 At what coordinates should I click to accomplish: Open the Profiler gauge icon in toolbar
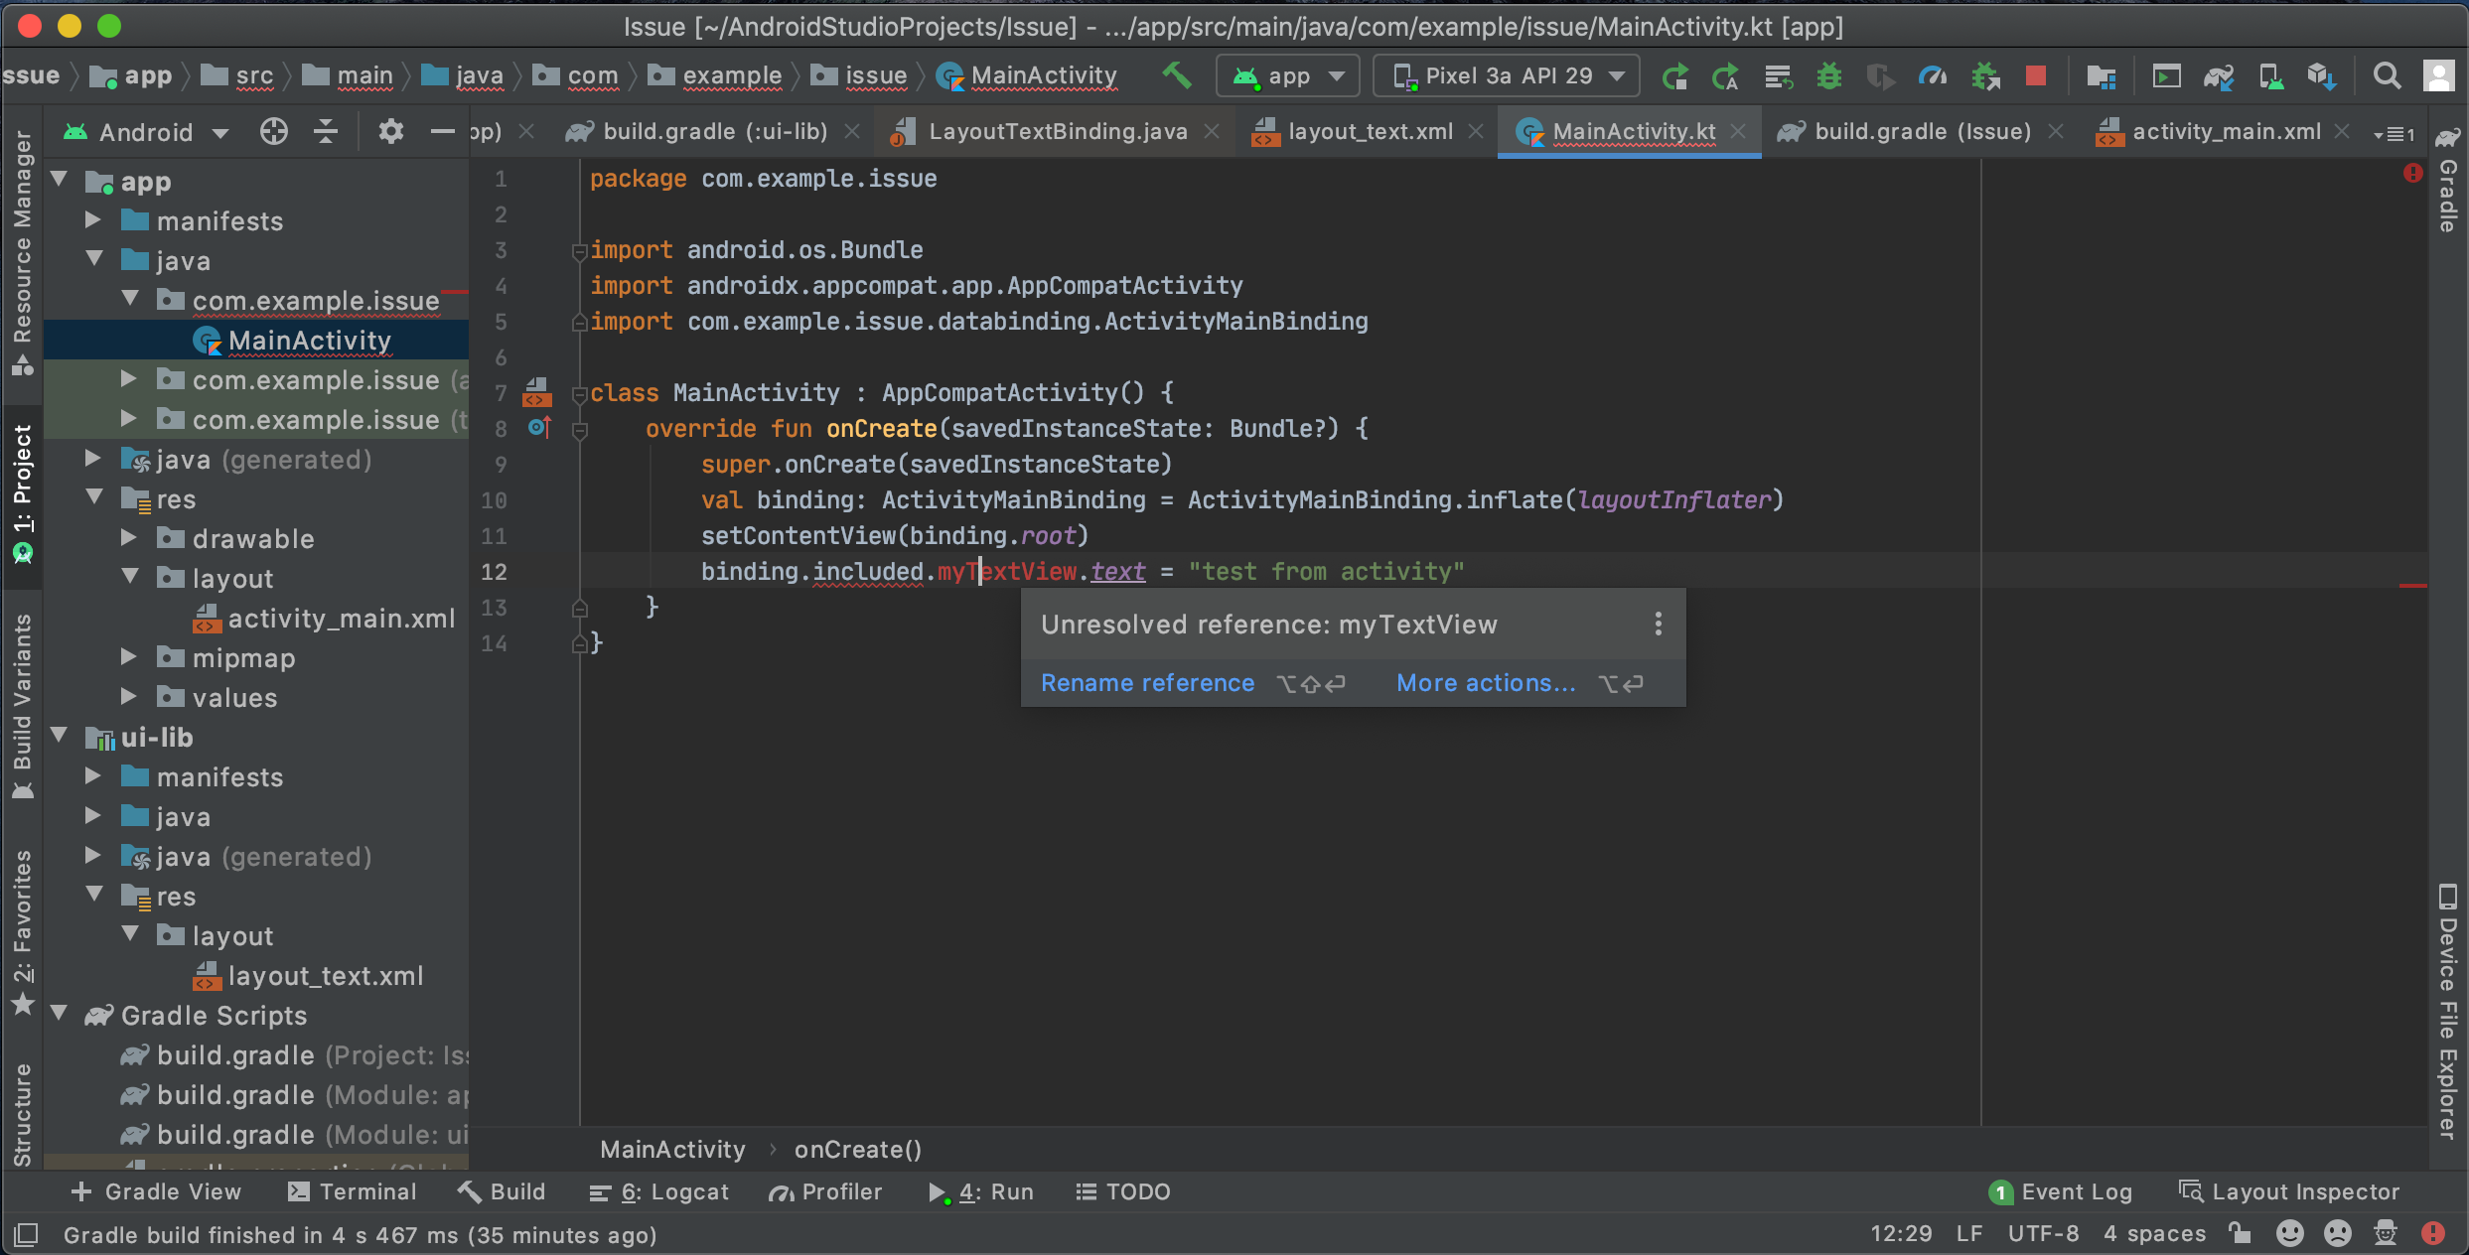[1932, 75]
